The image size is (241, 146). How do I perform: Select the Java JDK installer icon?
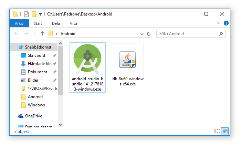pos(127,60)
